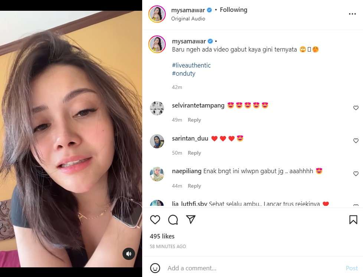The width and height of the screenshot is (363, 277).
Task: Like the post with heart icon
Action: [x=155, y=220]
